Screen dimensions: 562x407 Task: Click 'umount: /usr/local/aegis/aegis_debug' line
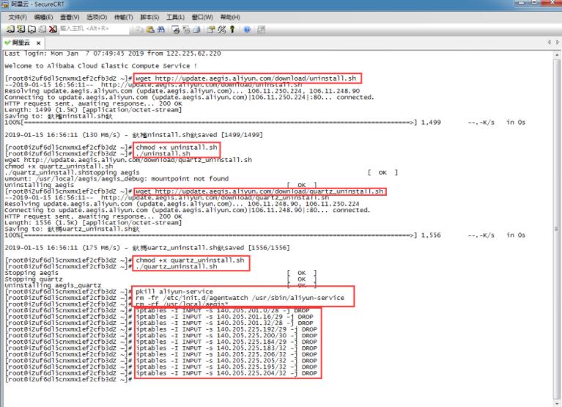pyautogui.click(x=117, y=179)
